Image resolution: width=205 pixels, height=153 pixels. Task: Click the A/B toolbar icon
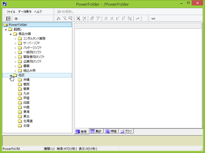tap(129, 18)
